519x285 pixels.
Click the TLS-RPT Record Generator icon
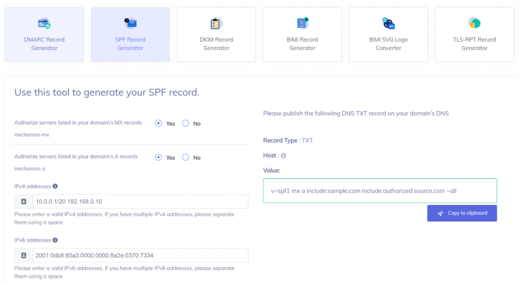(474, 23)
